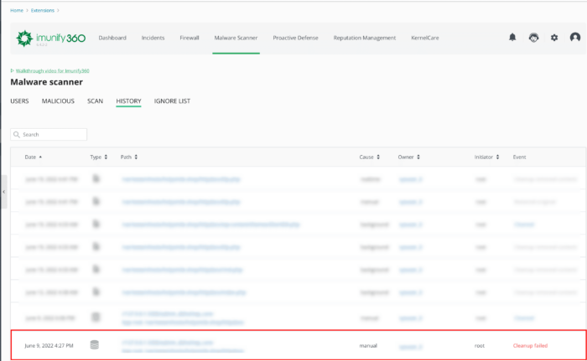
Task: Click the Imunify360 logo
Action: point(50,39)
